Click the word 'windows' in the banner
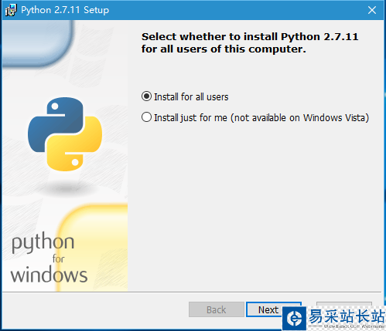This screenshot has width=386, height=331. [x=49, y=275]
